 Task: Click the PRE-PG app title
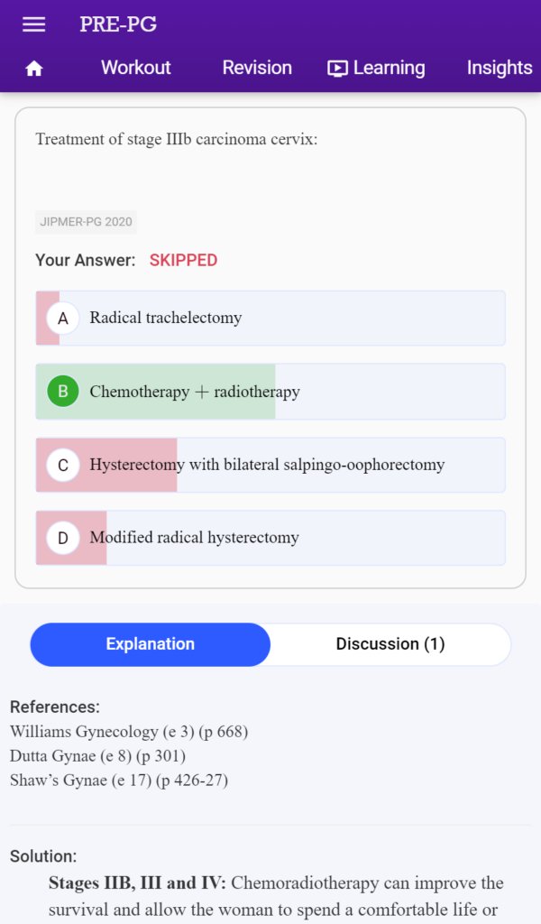118,24
